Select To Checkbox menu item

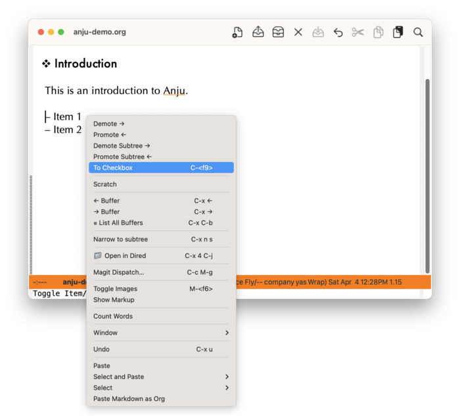point(161,167)
